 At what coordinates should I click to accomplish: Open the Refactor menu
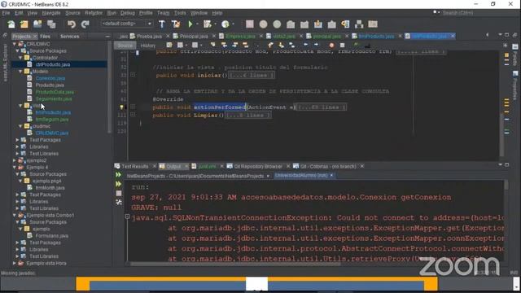click(94, 13)
